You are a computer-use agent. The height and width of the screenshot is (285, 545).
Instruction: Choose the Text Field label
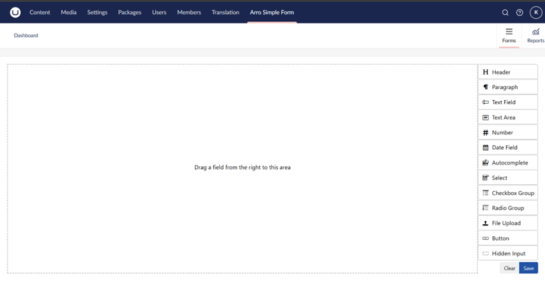[504, 102]
